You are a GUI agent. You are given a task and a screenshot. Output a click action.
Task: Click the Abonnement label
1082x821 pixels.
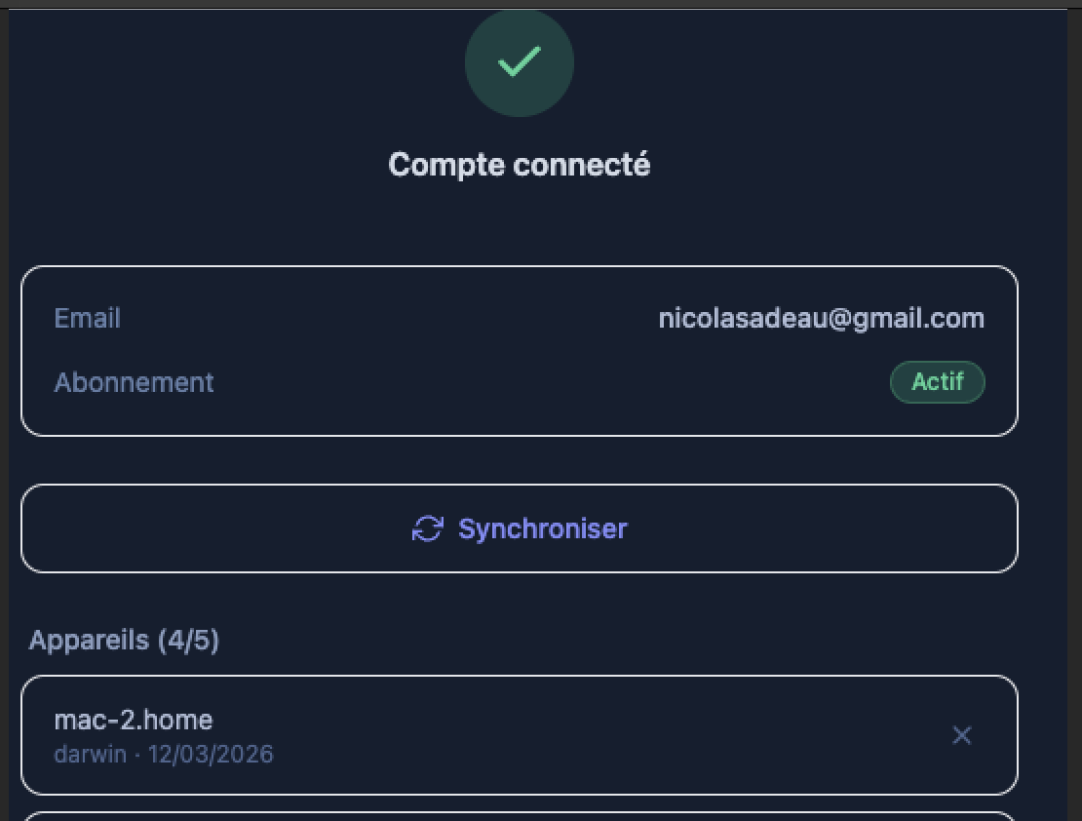click(x=134, y=382)
